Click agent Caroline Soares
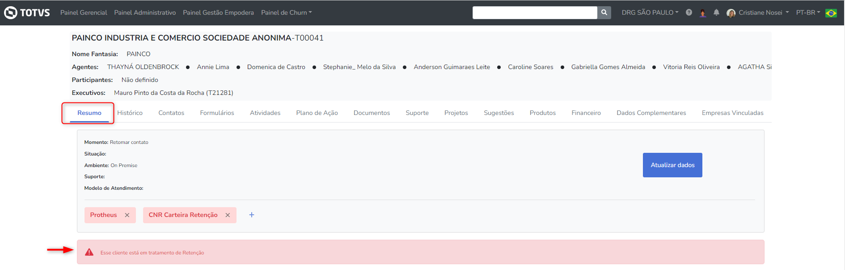The image size is (845, 270). (531, 67)
